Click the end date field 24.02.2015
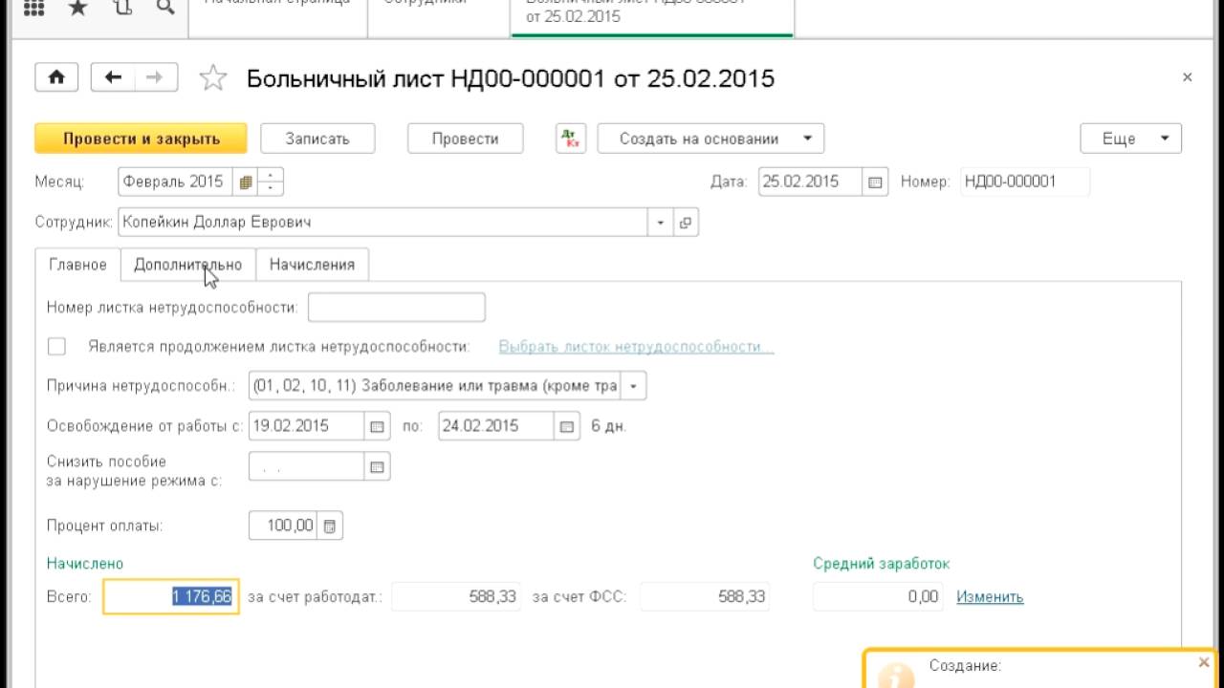This screenshot has width=1224, height=688. tap(496, 426)
